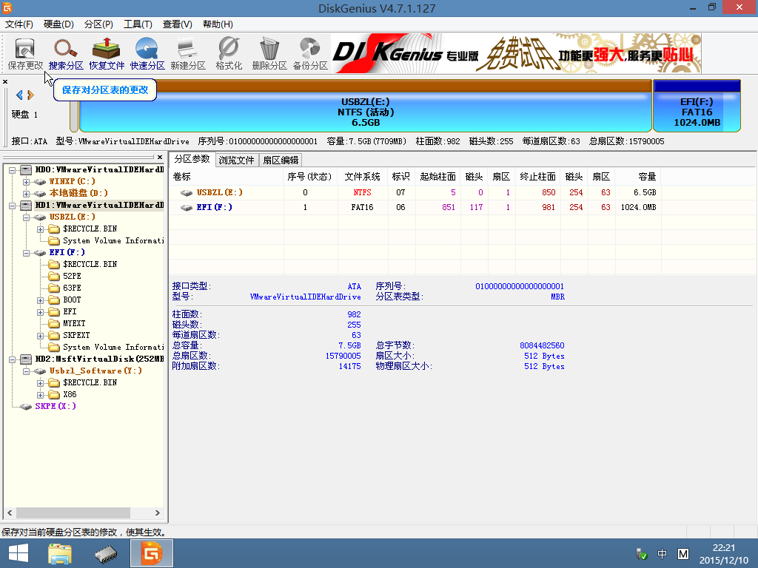758x568 pixels.
Task: Switch to the 分区参数 tab
Action: pos(192,159)
